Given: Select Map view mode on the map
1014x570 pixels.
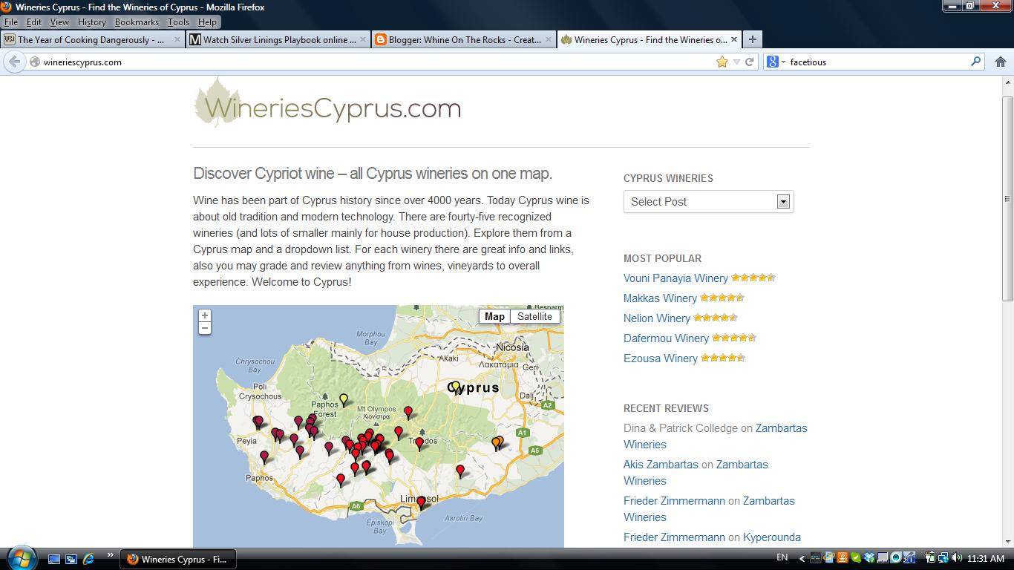Looking at the screenshot, I should click(x=494, y=315).
